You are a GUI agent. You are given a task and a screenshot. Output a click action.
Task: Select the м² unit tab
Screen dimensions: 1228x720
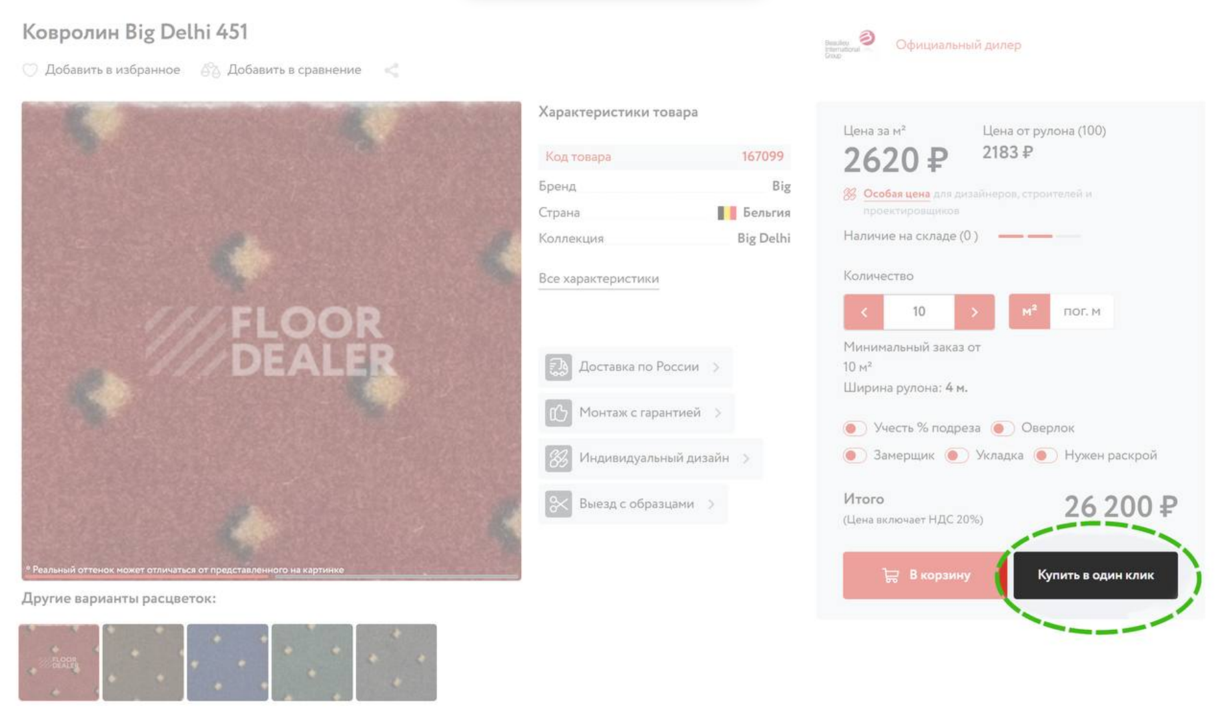click(1029, 311)
